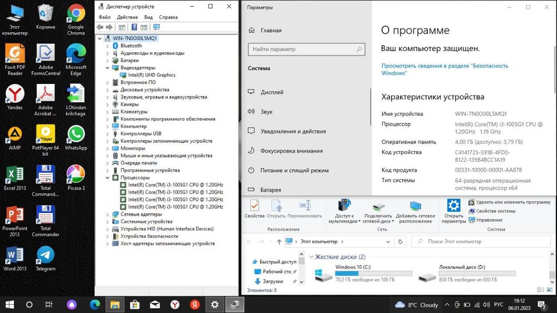Launch Telegram desktop shortcut

(46, 259)
